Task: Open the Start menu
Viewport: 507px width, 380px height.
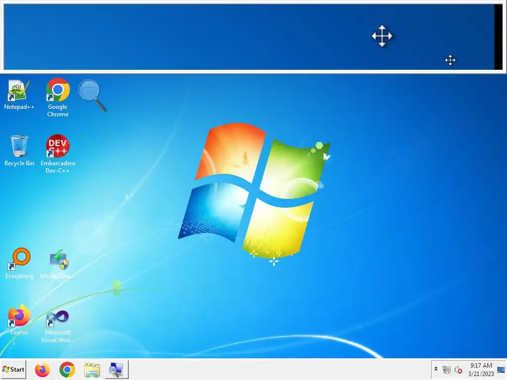Action: (x=13, y=369)
